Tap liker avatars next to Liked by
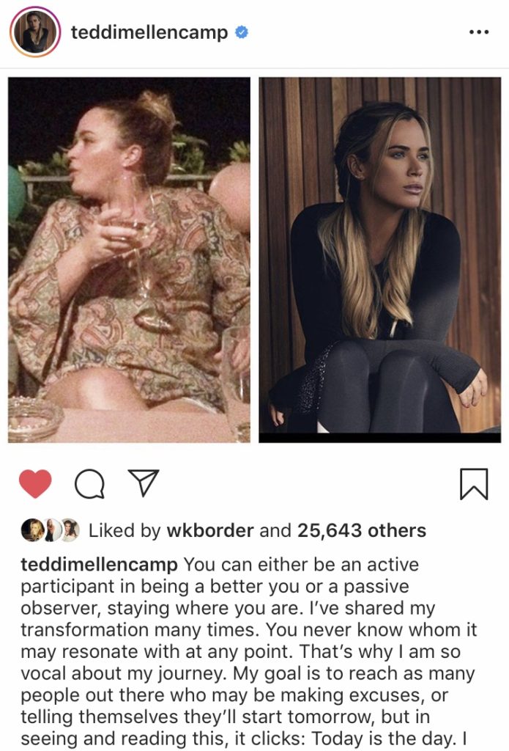 pos(50,530)
